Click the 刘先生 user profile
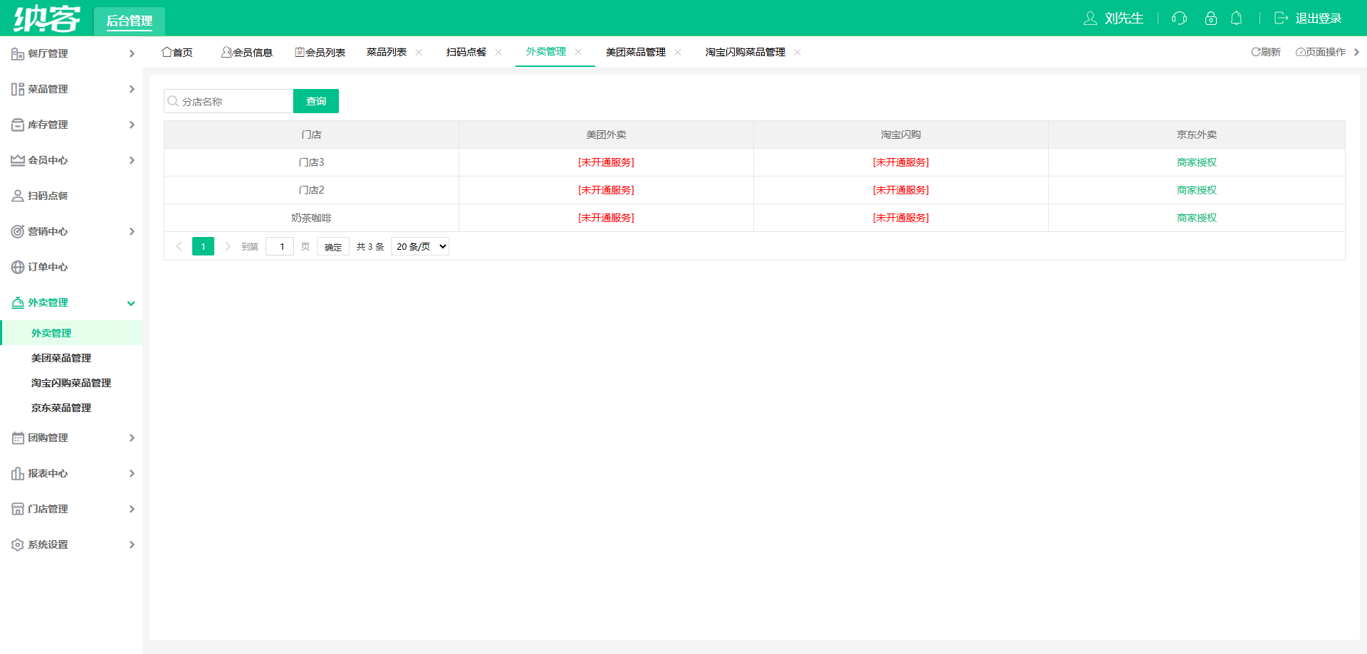Image resolution: width=1367 pixels, height=654 pixels. click(1113, 19)
